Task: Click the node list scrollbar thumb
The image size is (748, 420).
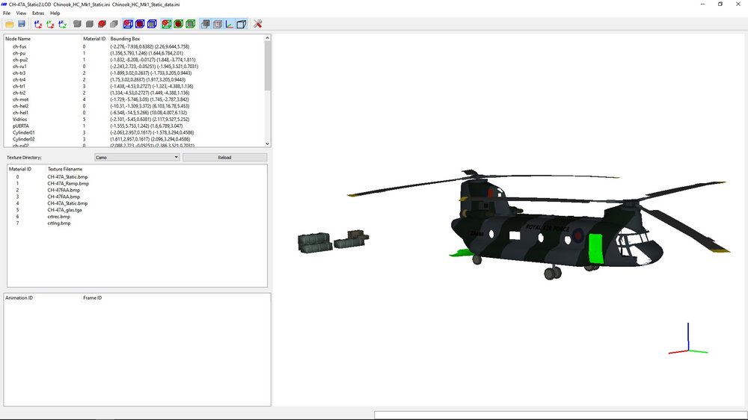Action: coord(267,66)
